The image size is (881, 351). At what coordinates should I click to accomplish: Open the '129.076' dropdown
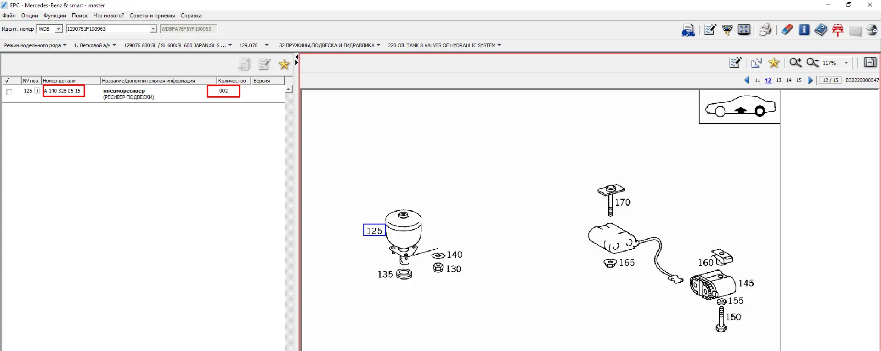click(x=254, y=45)
